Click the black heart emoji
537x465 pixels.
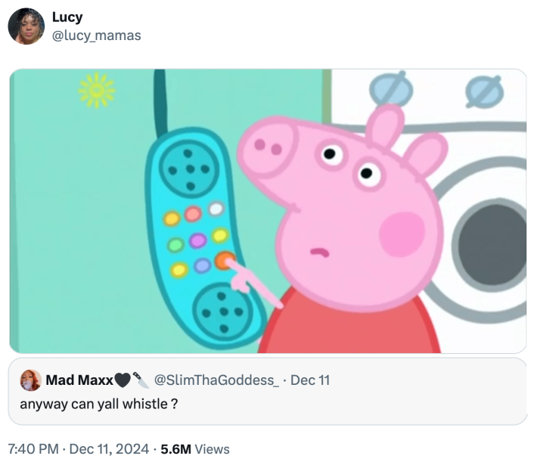(123, 380)
